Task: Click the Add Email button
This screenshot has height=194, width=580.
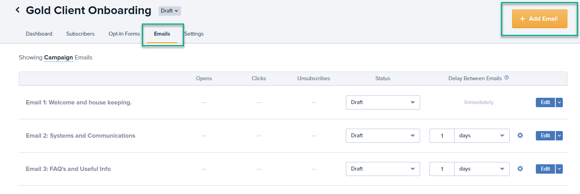Action: click(x=539, y=19)
